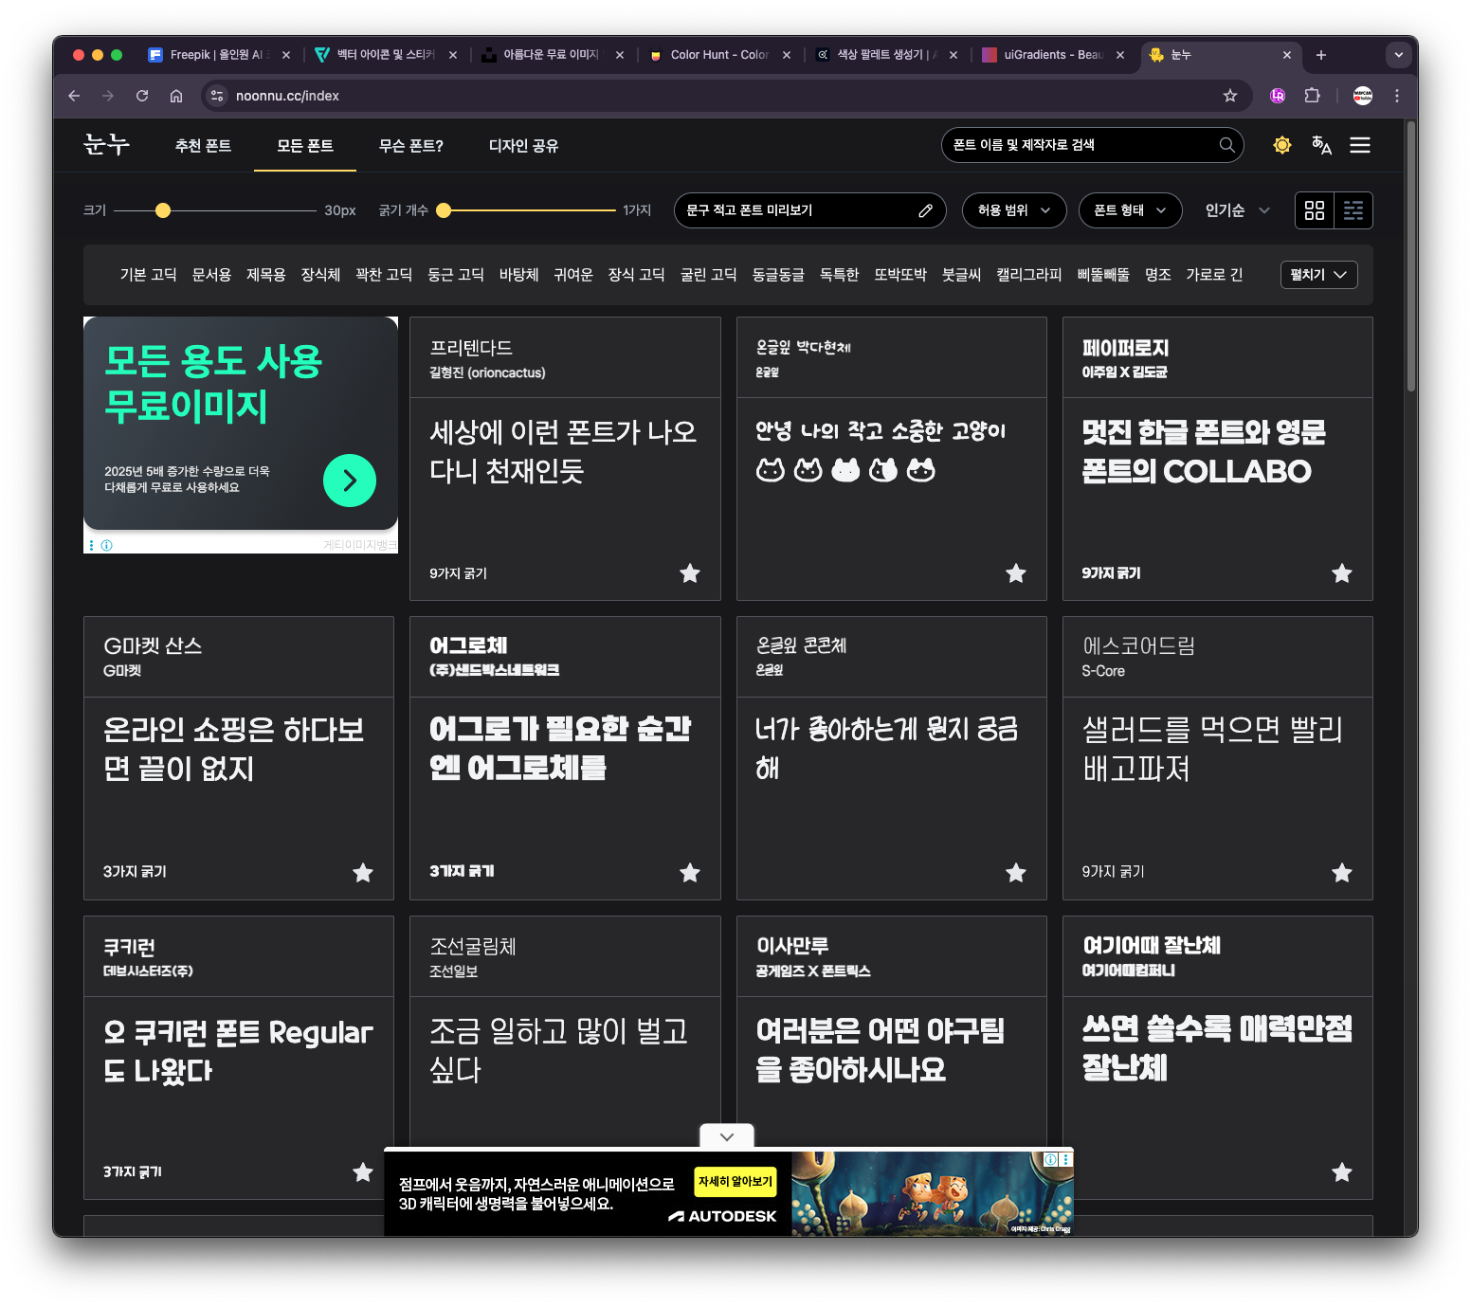
Task: Open the 디자인 공유 menu
Action: pyautogui.click(x=523, y=146)
